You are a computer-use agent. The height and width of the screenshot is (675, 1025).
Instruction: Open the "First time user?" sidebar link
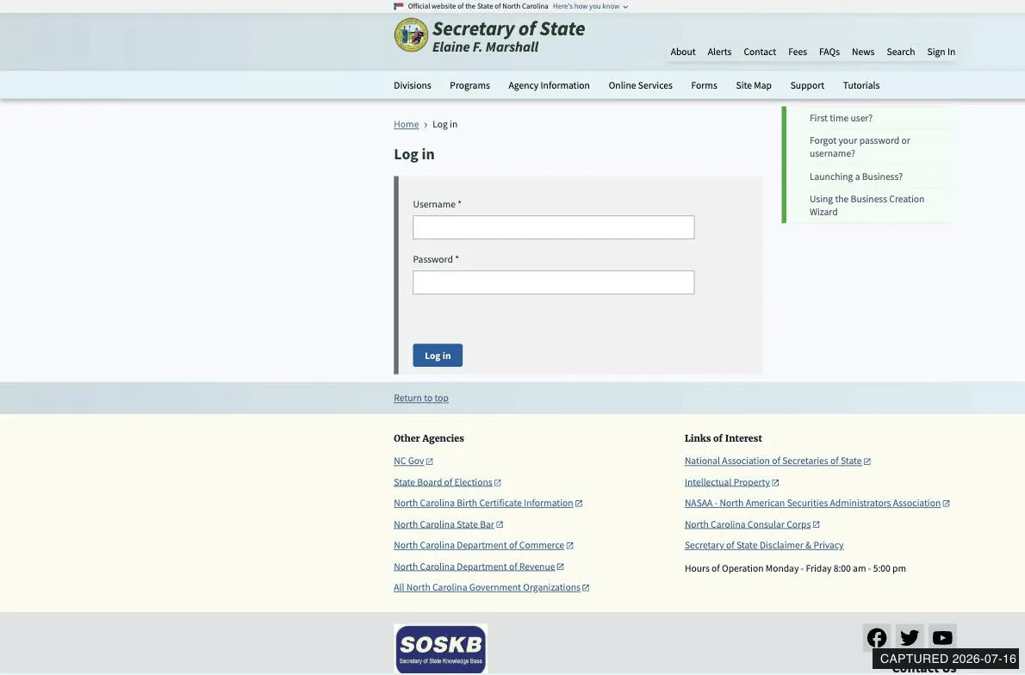[x=841, y=118]
